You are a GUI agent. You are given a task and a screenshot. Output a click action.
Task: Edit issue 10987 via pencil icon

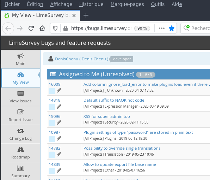pos(59,138)
